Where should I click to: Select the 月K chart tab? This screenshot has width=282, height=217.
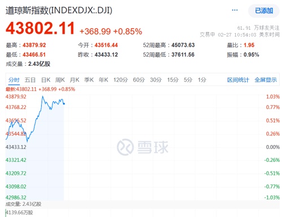point(74,80)
